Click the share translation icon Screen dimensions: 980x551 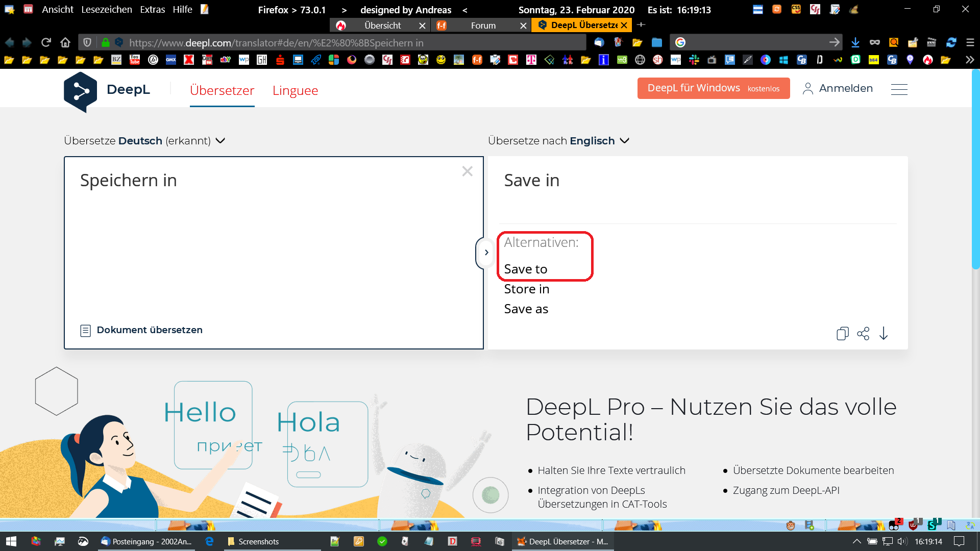click(x=863, y=334)
